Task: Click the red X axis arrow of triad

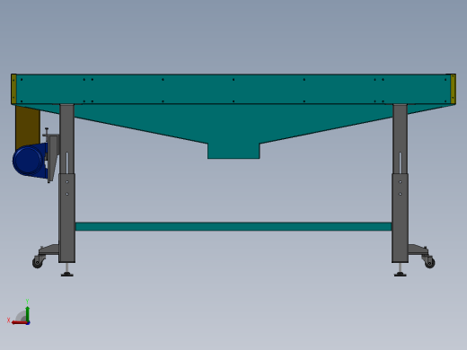Action: pyautogui.click(x=19, y=323)
